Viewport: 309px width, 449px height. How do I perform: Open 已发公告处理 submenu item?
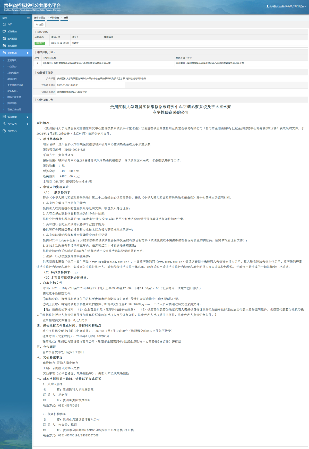point(14,109)
